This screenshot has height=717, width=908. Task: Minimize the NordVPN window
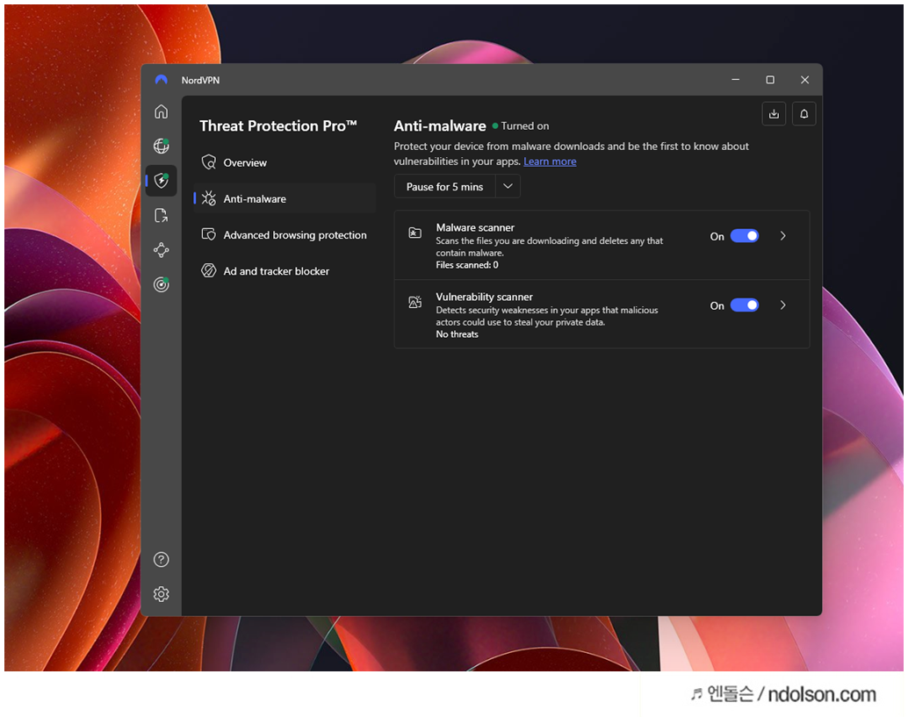(735, 80)
